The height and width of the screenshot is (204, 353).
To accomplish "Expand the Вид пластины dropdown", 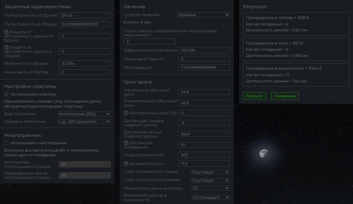I will point(84,114).
